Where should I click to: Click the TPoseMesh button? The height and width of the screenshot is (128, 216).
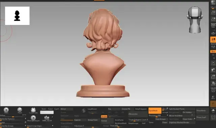click(x=202, y=110)
